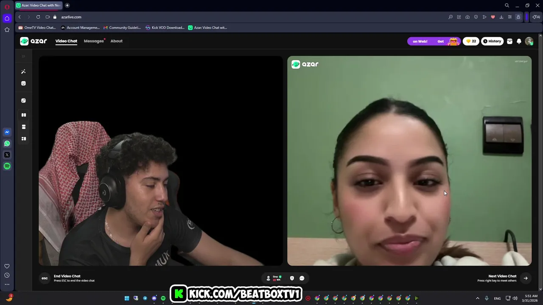This screenshot has width=543, height=305.
Task: Click the Next Video Chat arrow button
Action: [x=526, y=278]
